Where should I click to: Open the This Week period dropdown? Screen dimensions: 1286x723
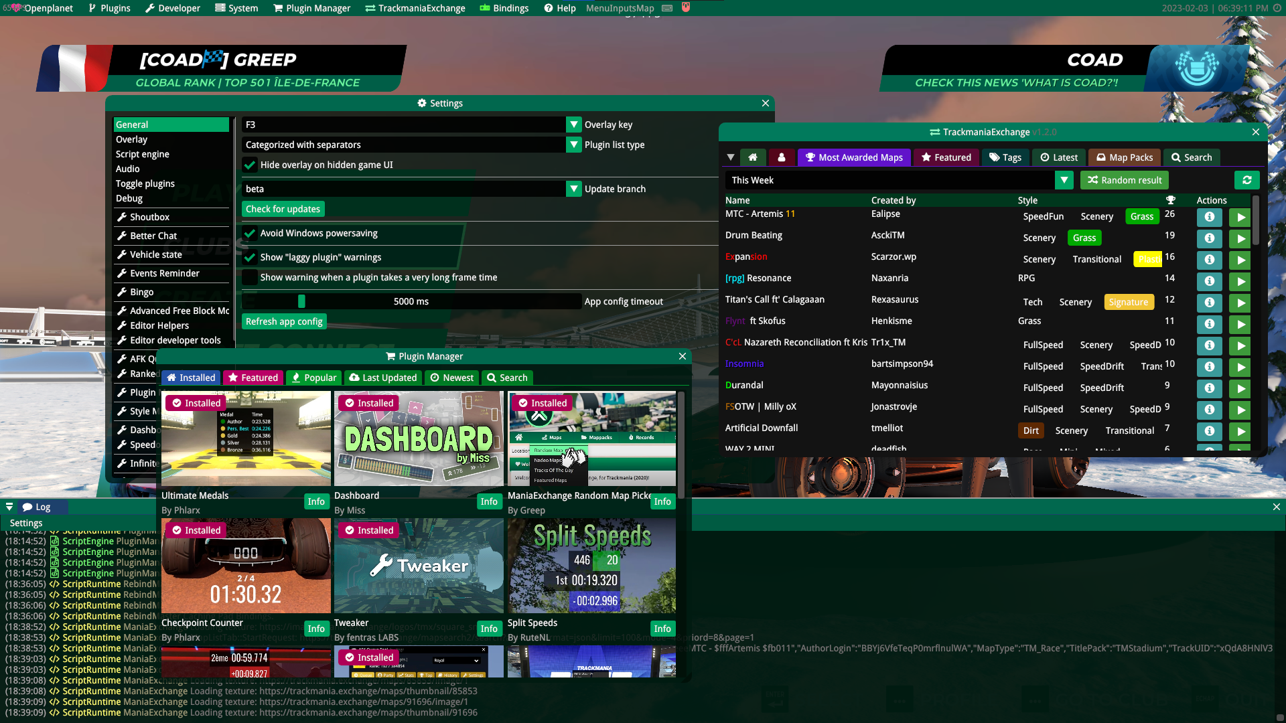pos(1064,180)
